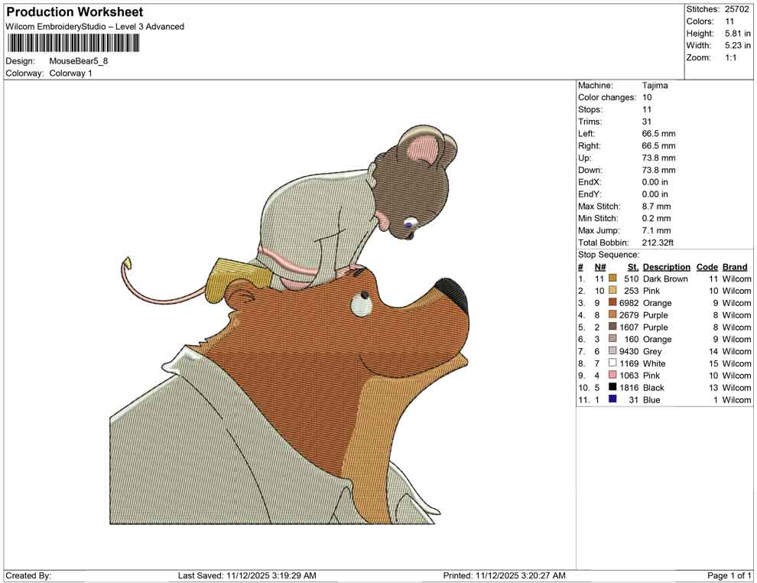Click the Purple 2679 thread swatch
Viewport: 757px width, 583px height.
614,314
